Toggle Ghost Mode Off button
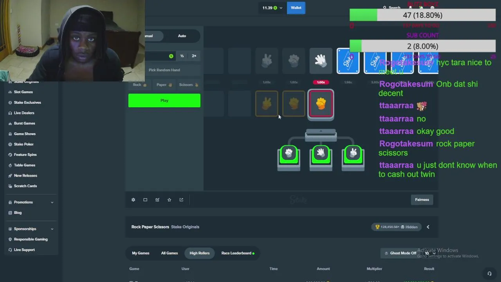Screen dimensions: 501x282 (x=401, y=253)
